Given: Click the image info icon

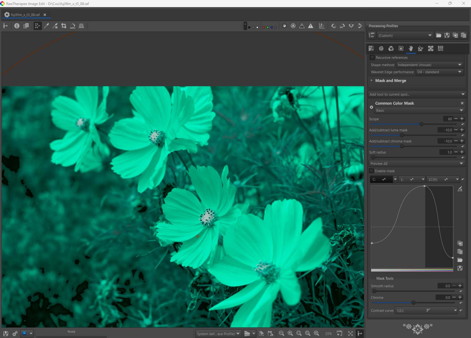Looking at the screenshot, I should pos(17,26).
